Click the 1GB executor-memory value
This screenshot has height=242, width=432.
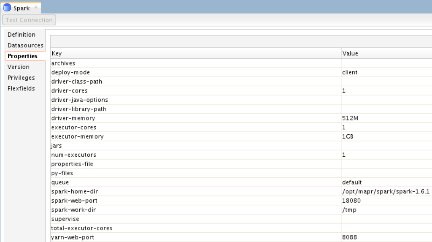348,136
